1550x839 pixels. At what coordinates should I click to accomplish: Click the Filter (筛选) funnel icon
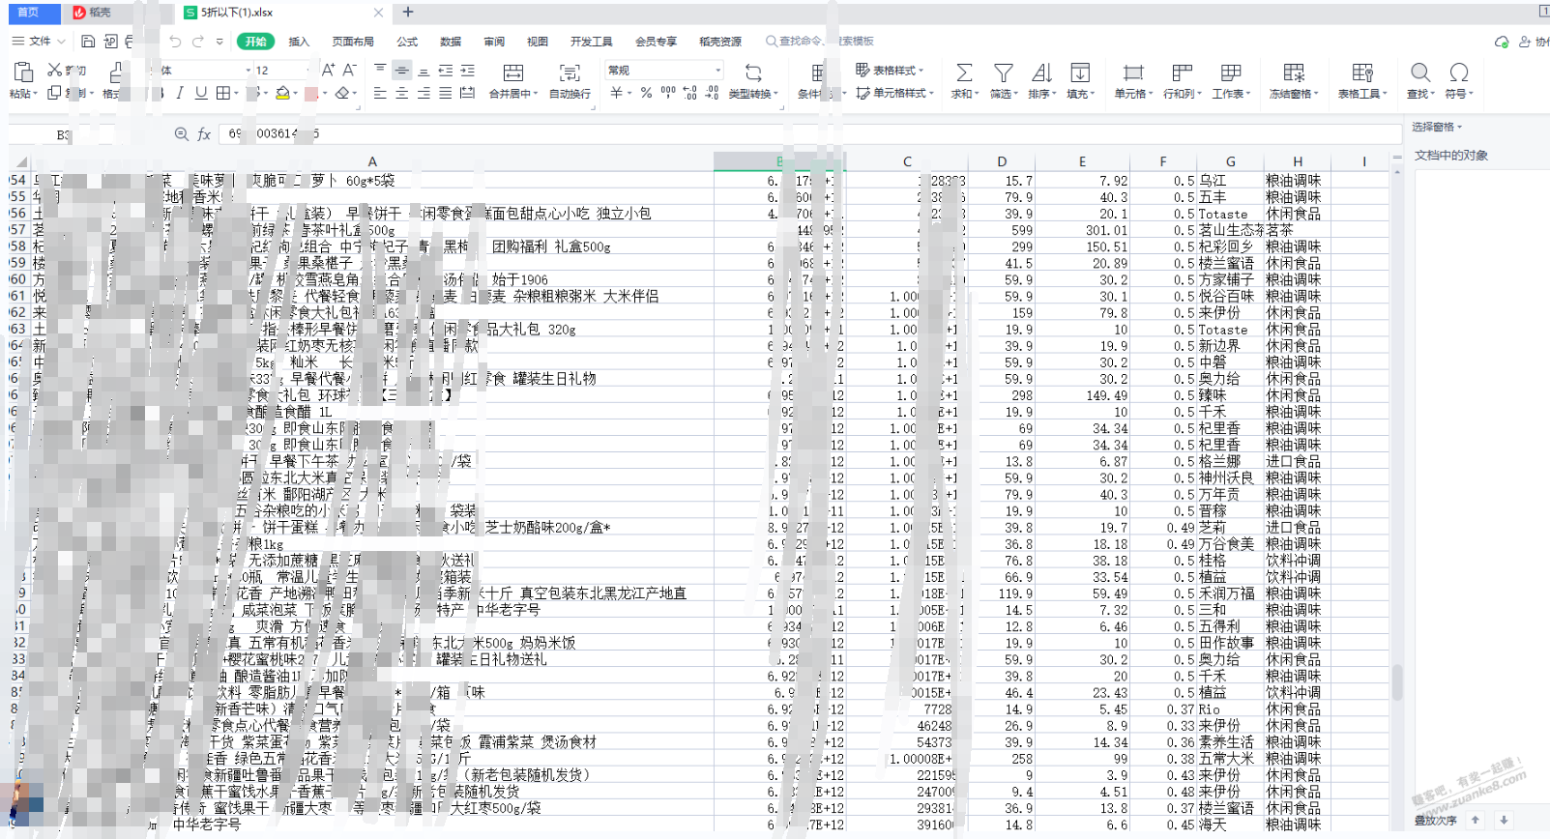[x=1004, y=72]
